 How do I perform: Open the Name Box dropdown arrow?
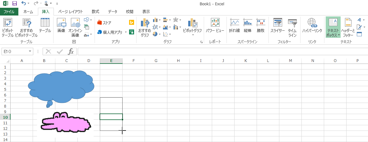tap(30, 52)
